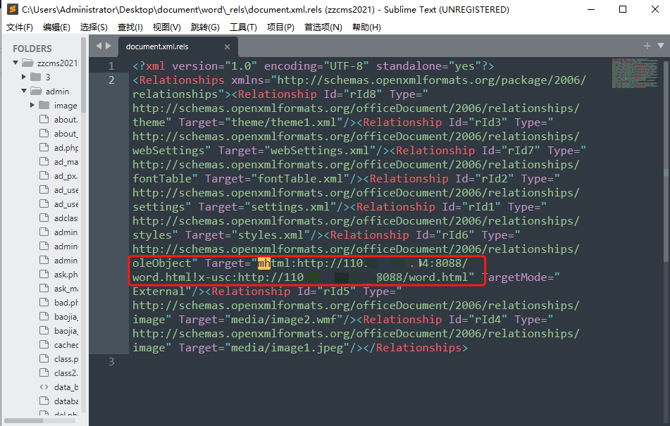Open the cache file in sidebar
Viewport: 670px width, 426px height.
pos(66,345)
